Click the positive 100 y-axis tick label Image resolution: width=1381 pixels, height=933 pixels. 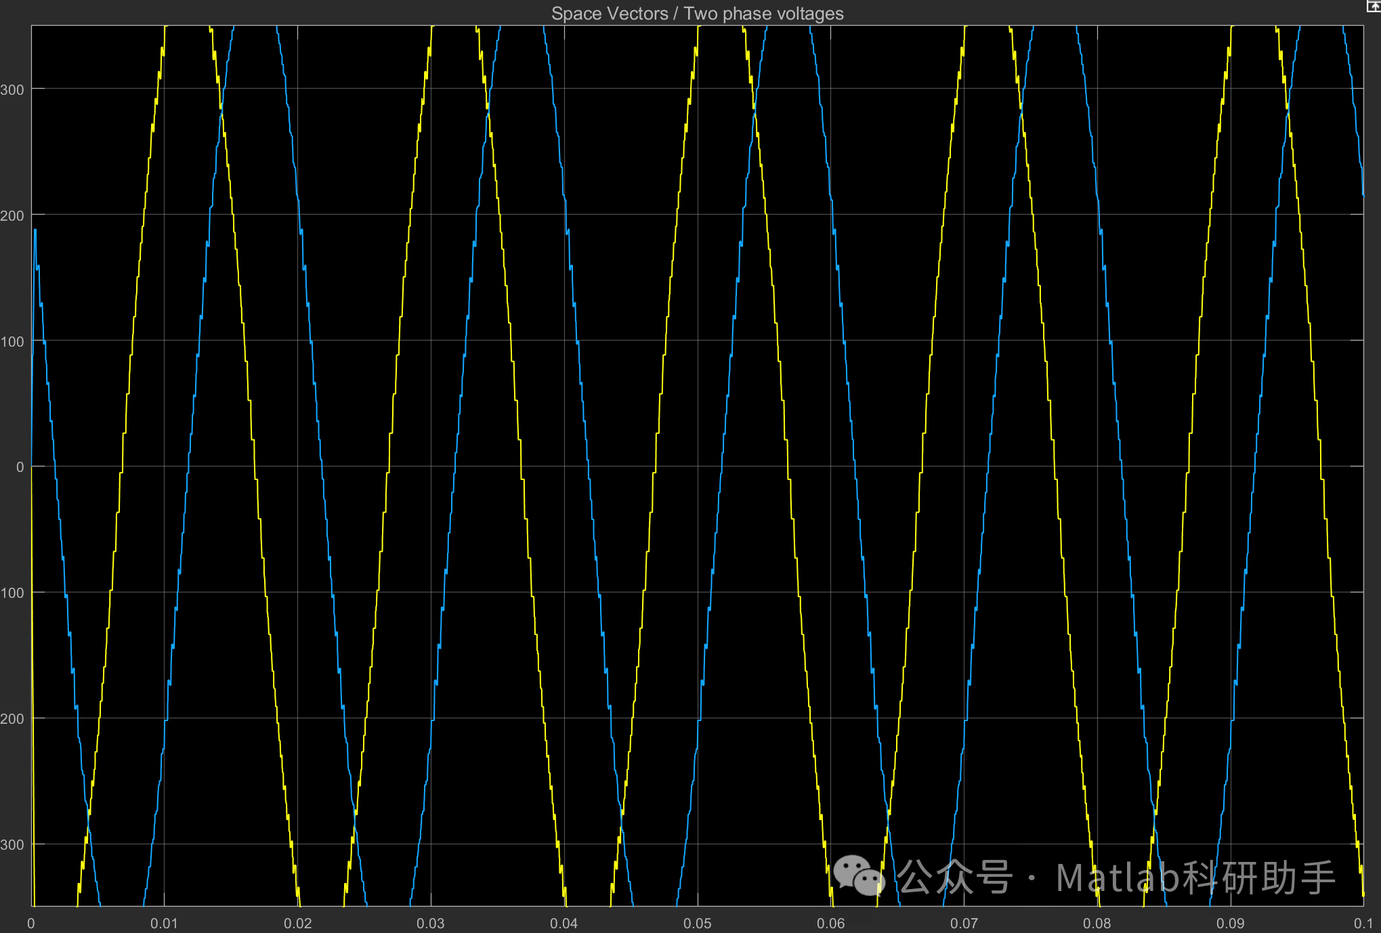pos(12,342)
